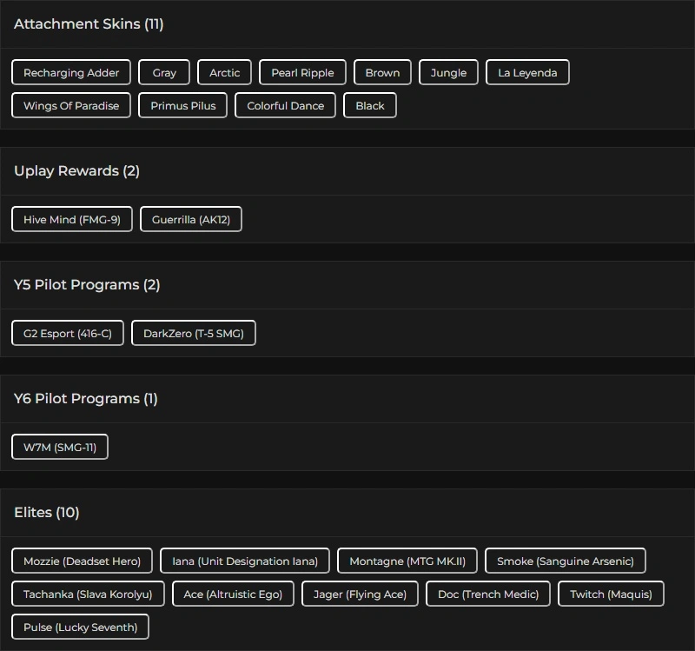Click Wings Of Paradise tag
The image size is (695, 651).
71,105
